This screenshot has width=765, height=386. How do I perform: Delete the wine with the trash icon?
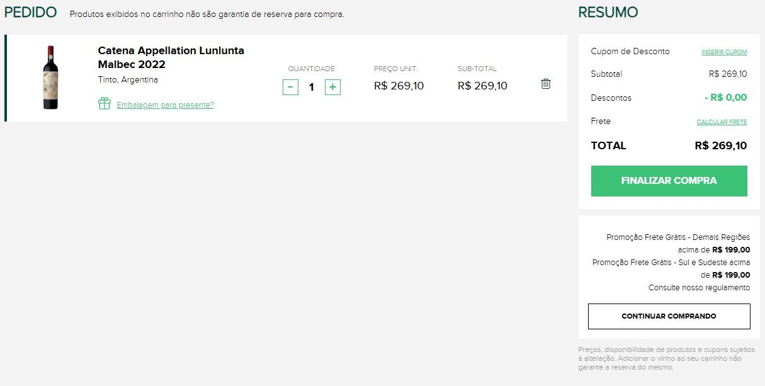[546, 84]
